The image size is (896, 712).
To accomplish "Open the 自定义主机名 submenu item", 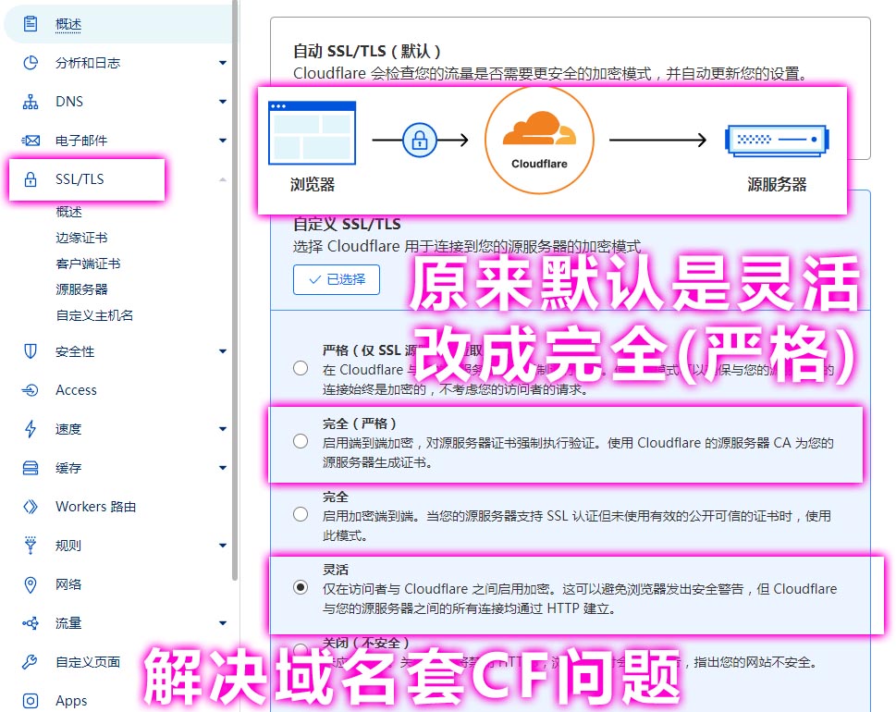I will pos(94,315).
